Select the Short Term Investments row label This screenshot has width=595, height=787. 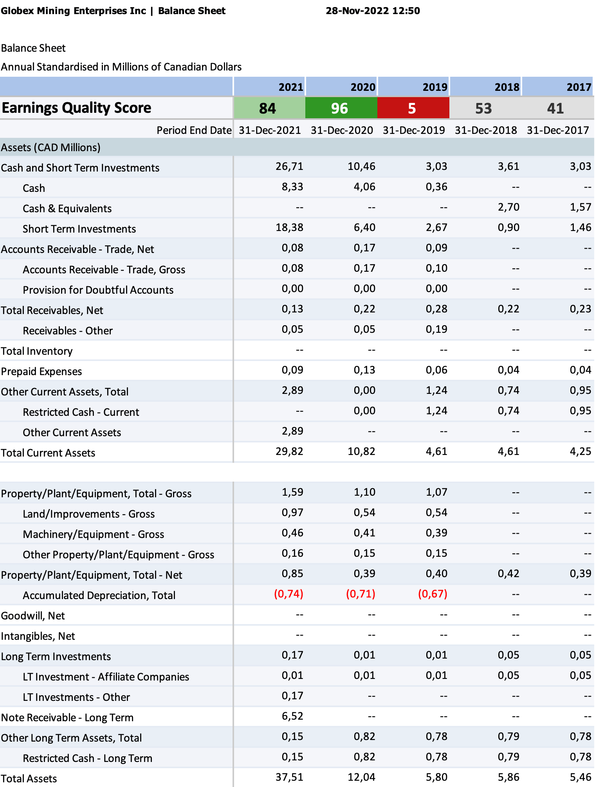coord(79,229)
